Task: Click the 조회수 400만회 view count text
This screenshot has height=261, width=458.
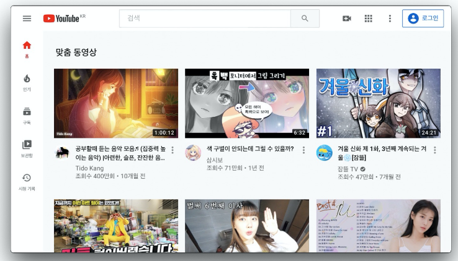Action: [x=95, y=176]
